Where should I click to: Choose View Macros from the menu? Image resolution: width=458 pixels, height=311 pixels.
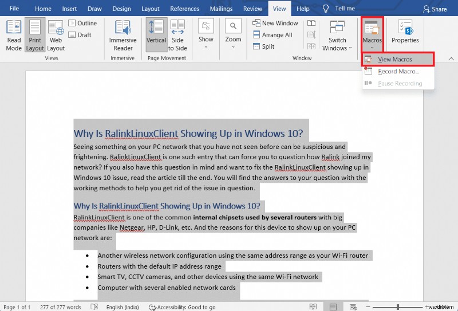click(x=395, y=60)
